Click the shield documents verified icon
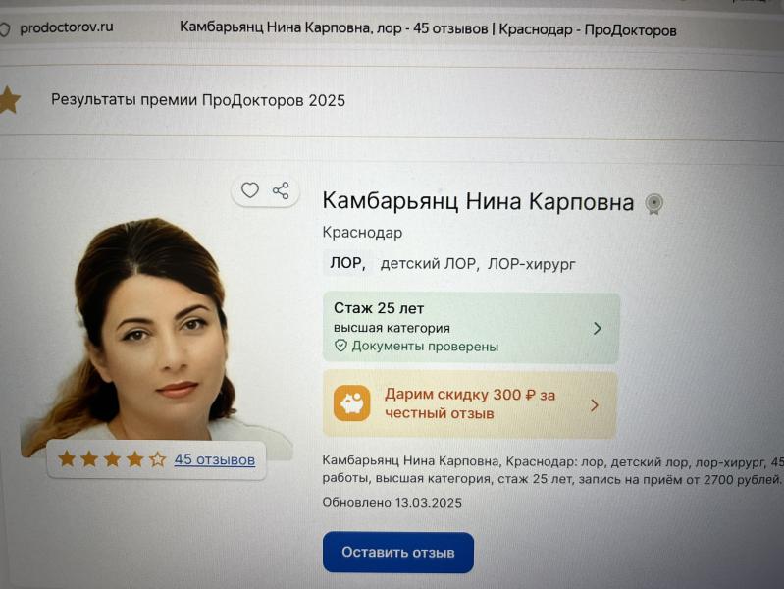The image size is (784, 589). [340, 346]
